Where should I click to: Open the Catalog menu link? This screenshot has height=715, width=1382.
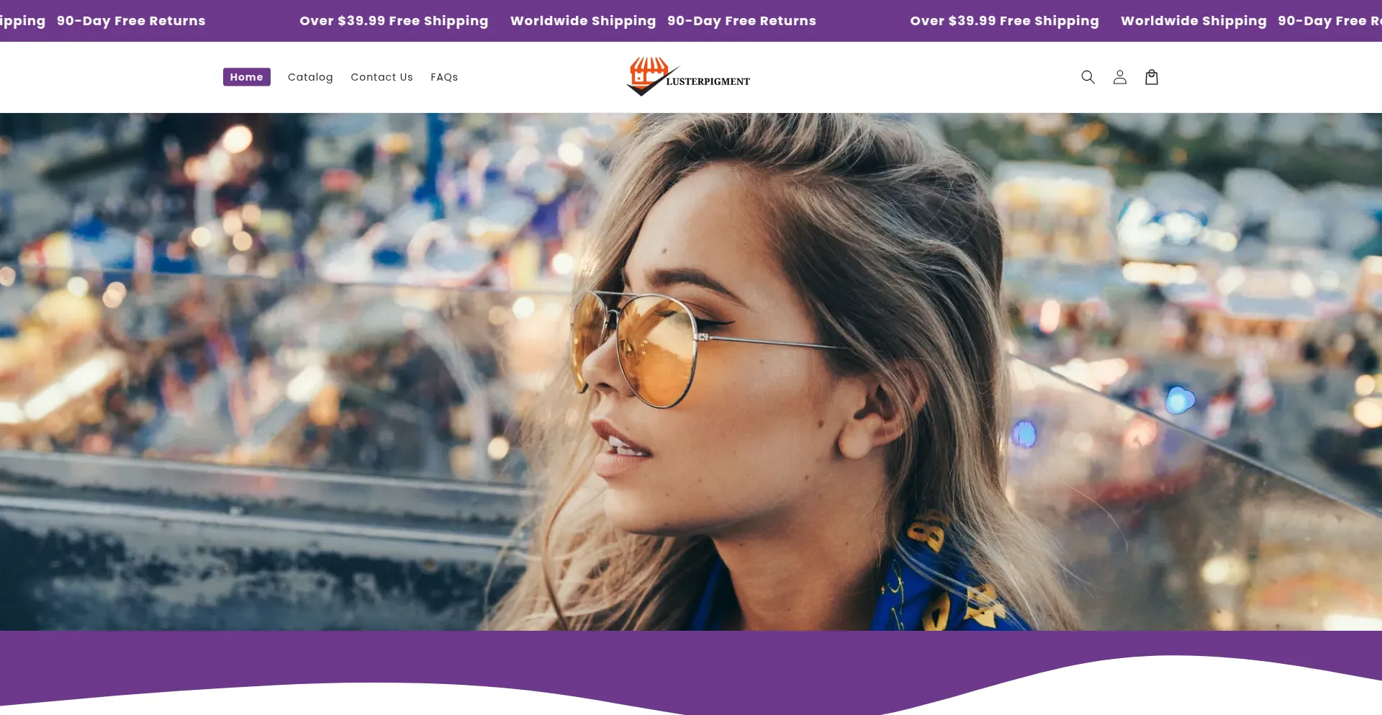point(310,77)
